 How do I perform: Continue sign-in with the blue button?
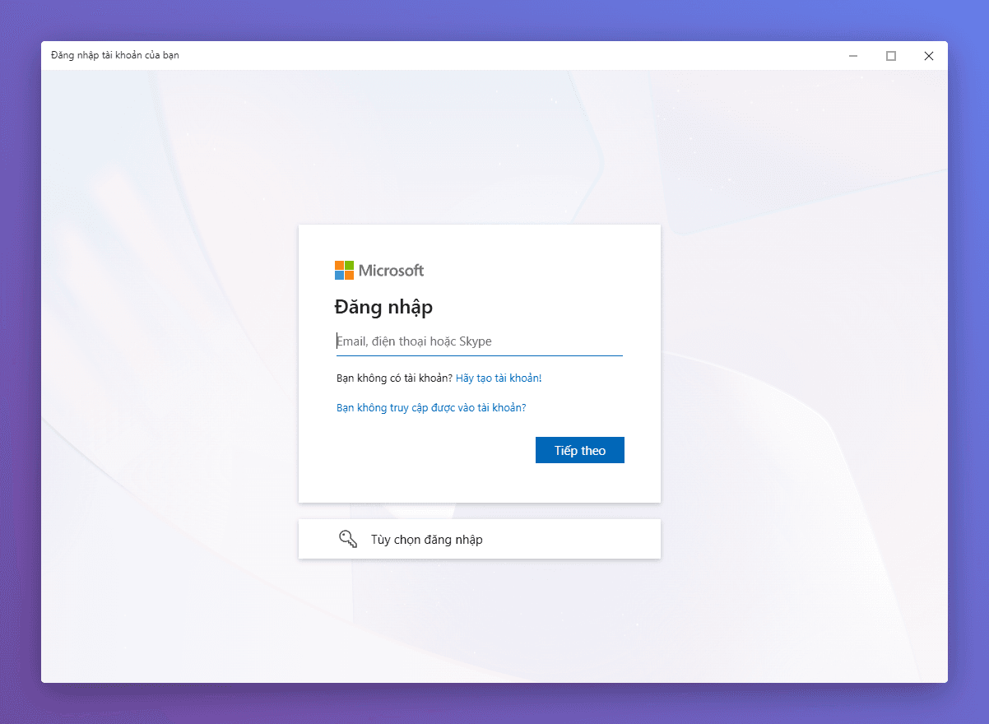(579, 450)
